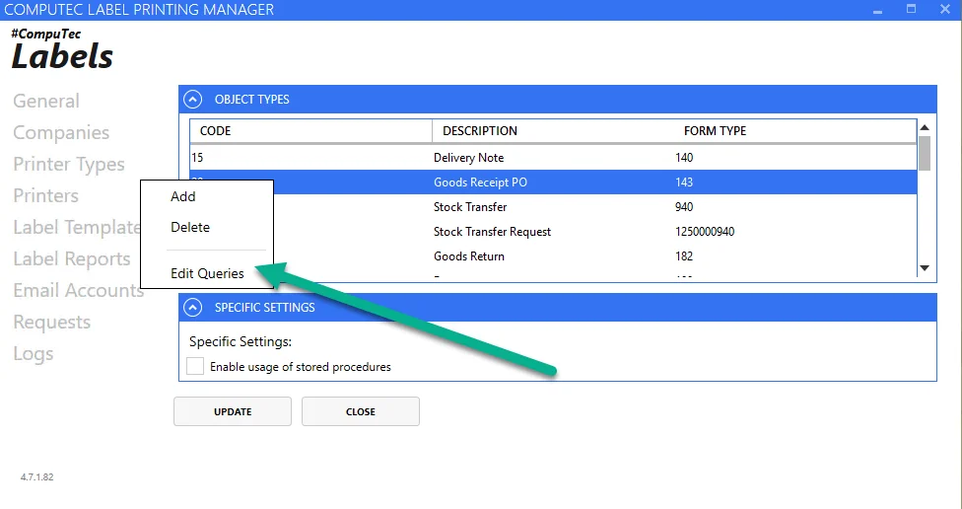The image size is (962, 509).
Task: Navigate to Email Accounts
Action: 79,290
